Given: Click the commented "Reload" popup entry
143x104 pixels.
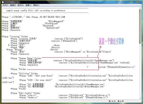Looking at the screenshot, I should (14, 50).
